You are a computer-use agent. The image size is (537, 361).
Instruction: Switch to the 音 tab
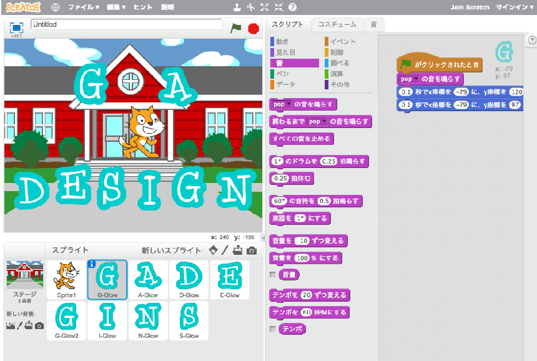pyautogui.click(x=373, y=24)
